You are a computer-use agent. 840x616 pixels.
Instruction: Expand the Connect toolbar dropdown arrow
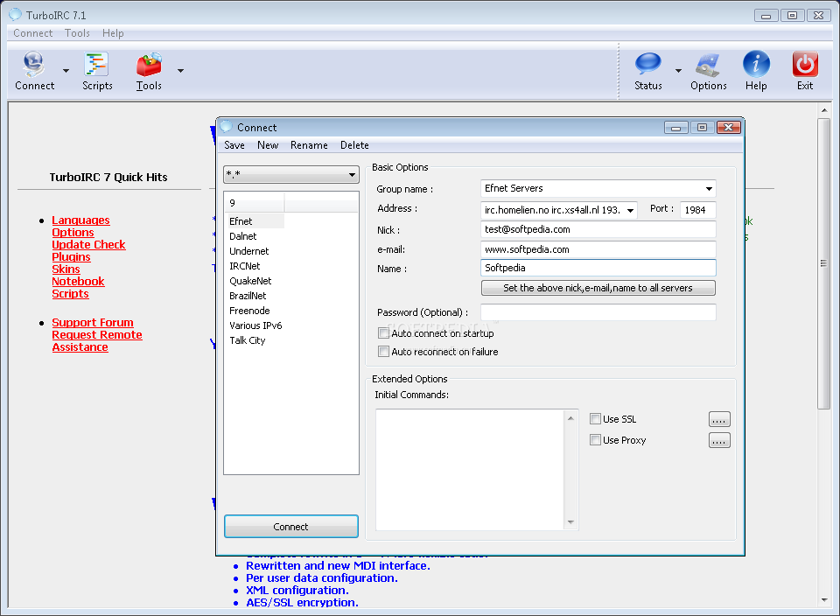pyautogui.click(x=66, y=71)
